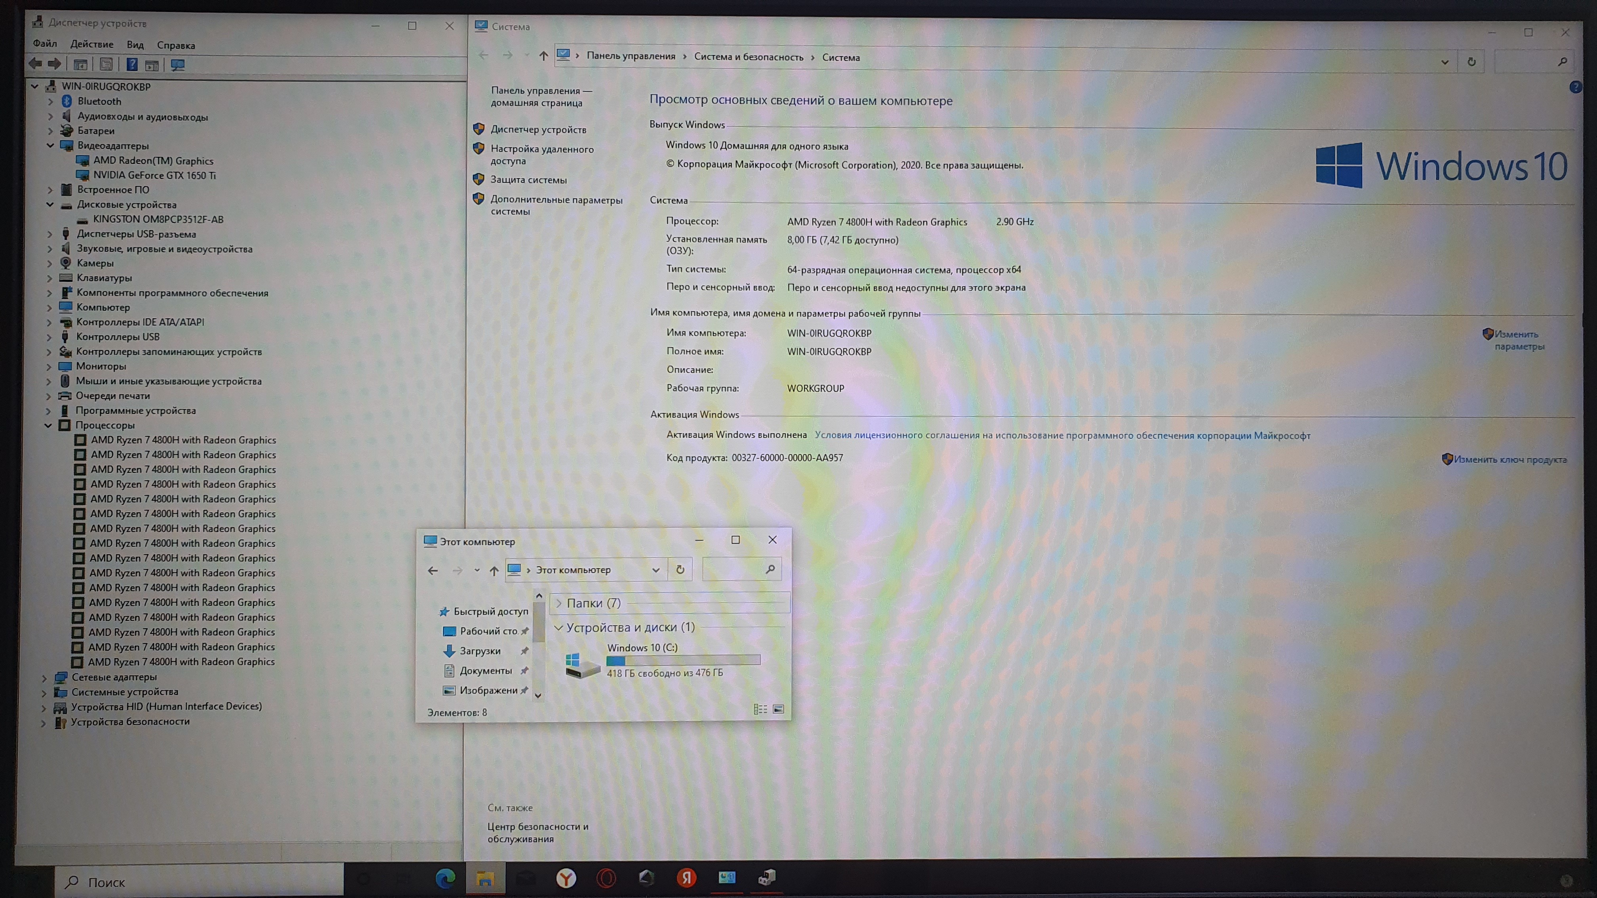1597x898 pixels.
Task: Open the Справка menu
Action: [x=176, y=45]
